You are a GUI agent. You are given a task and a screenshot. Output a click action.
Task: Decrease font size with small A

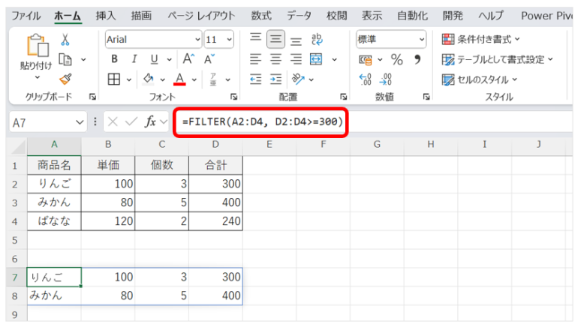[x=209, y=59]
